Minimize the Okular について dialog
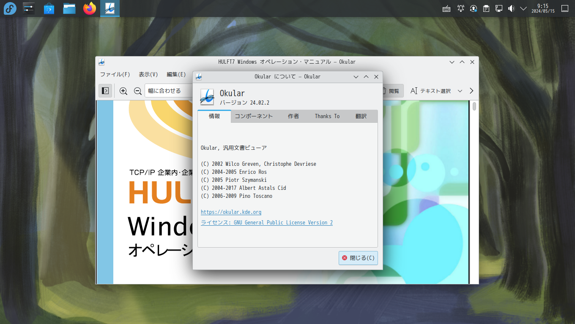Viewport: 575px width, 324px height. click(x=356, y=77)
